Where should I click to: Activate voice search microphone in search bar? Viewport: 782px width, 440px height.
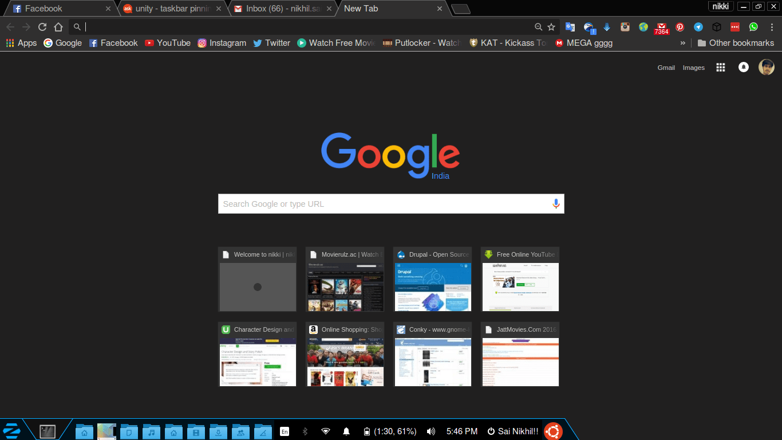click(x=555, y=203)
